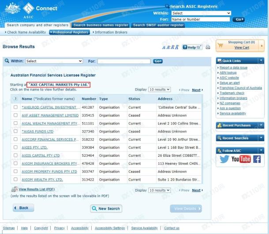Image resolution: width=269 pixels, height=234 pixels.
Task: Open the header Within Select dropdown
Action: pyautogui.click(x=201, y=13)
